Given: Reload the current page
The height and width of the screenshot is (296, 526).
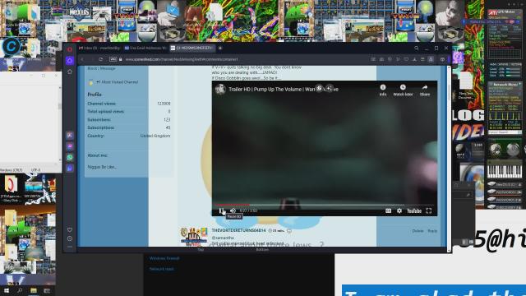Looking at the screenshot, I should [x=100, y=59].
